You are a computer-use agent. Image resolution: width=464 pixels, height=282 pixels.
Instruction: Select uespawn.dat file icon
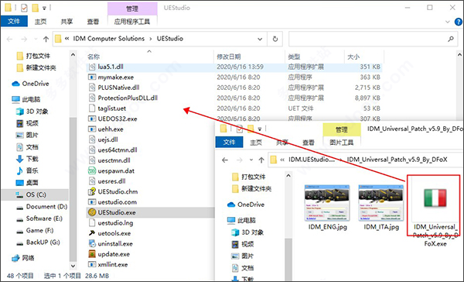(x=92, y=170)
